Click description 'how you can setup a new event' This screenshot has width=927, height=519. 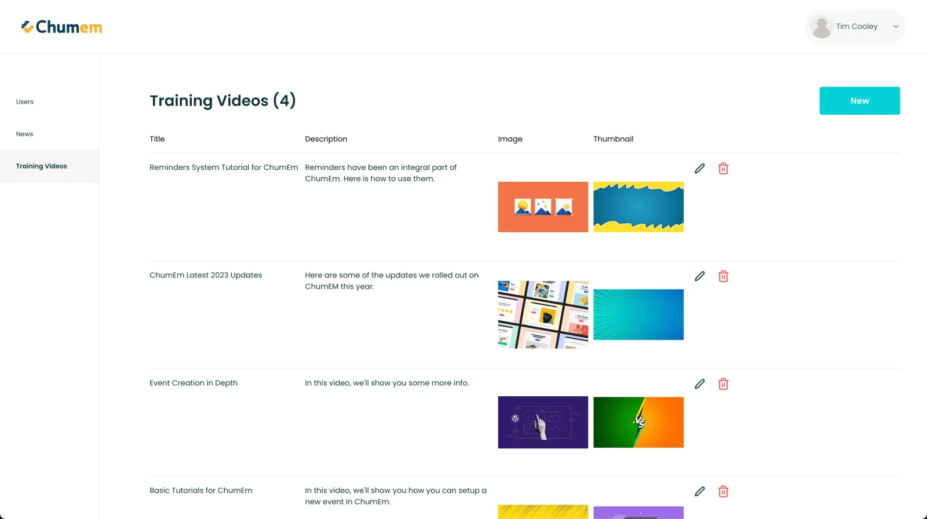[396, 496]
